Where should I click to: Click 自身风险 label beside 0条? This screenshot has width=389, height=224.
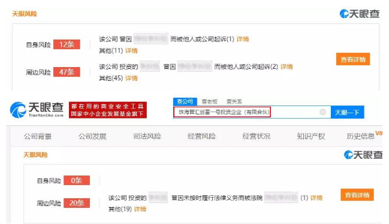[49, 181]
